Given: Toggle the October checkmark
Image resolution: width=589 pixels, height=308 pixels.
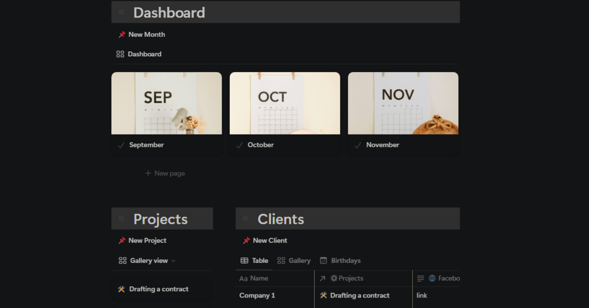Looking at the screenshot, I should coord(239,145).
